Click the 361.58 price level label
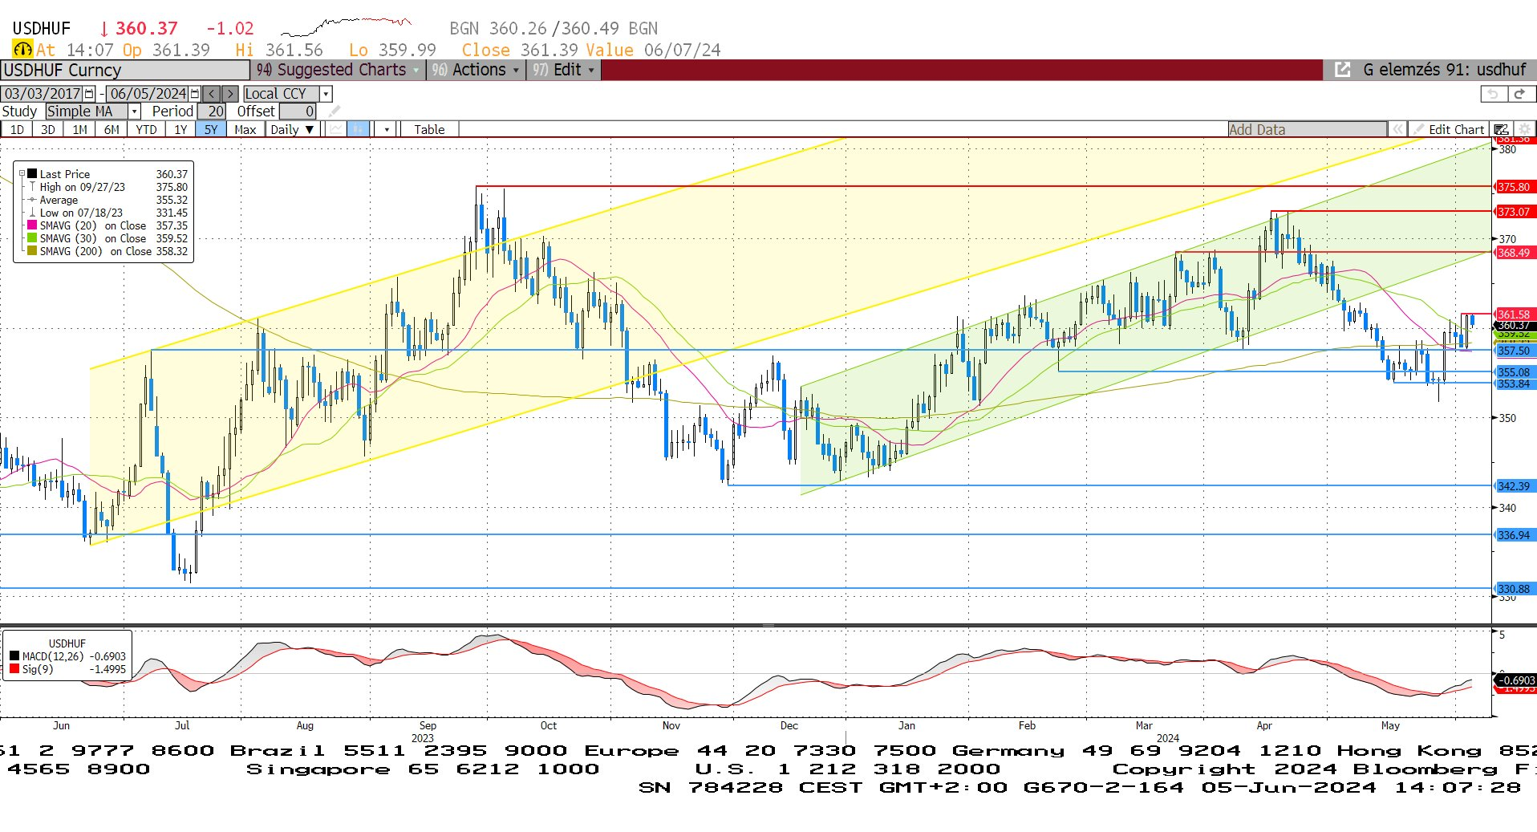1537x832 pixels. coord(1515,315)
